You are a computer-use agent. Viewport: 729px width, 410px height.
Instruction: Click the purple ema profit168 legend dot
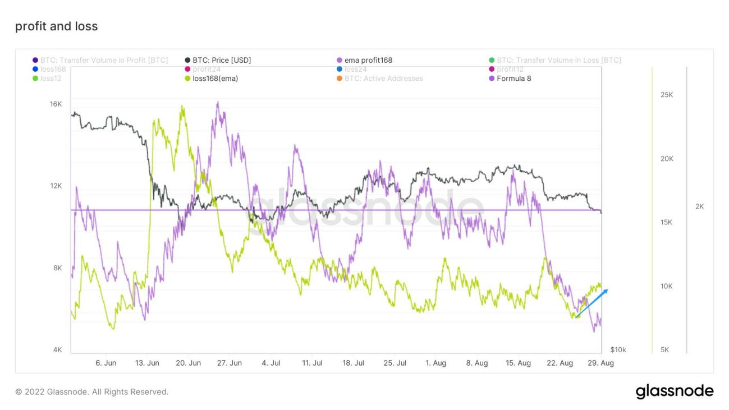pyautogui.click(x=340, y=60)
